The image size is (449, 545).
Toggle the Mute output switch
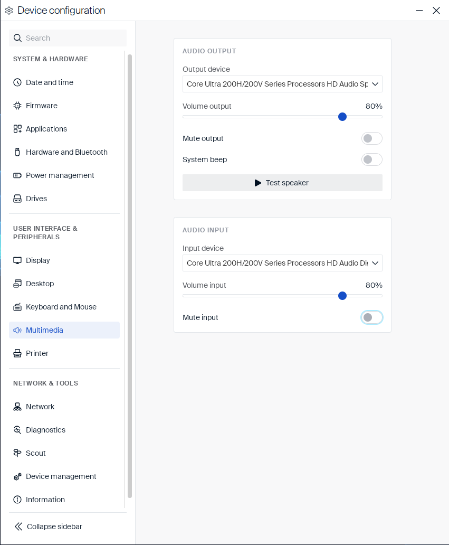click(371, 138)
